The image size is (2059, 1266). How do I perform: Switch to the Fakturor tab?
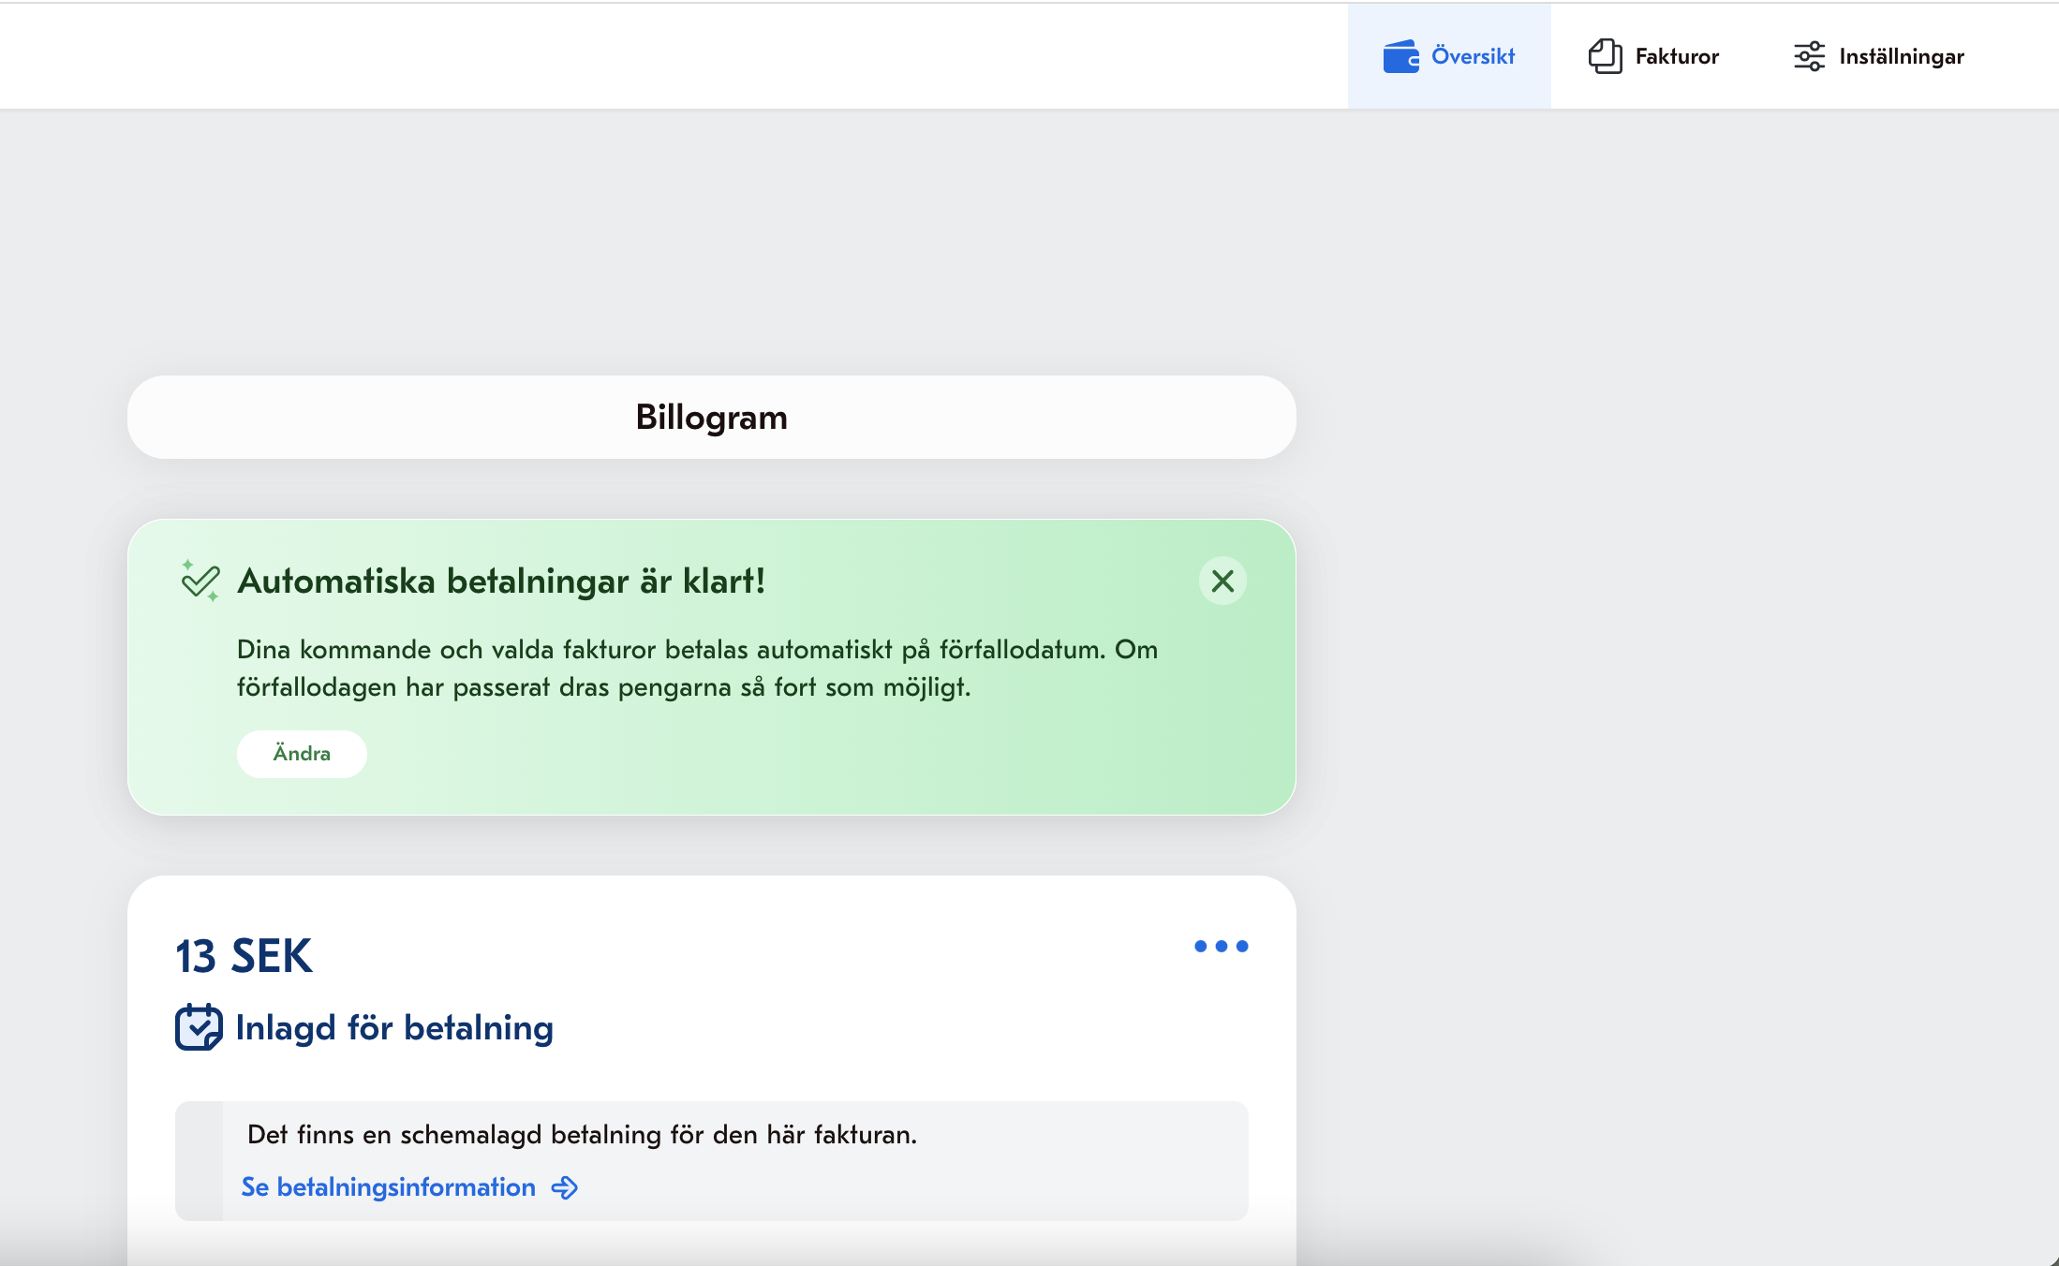coord(1653,56)
